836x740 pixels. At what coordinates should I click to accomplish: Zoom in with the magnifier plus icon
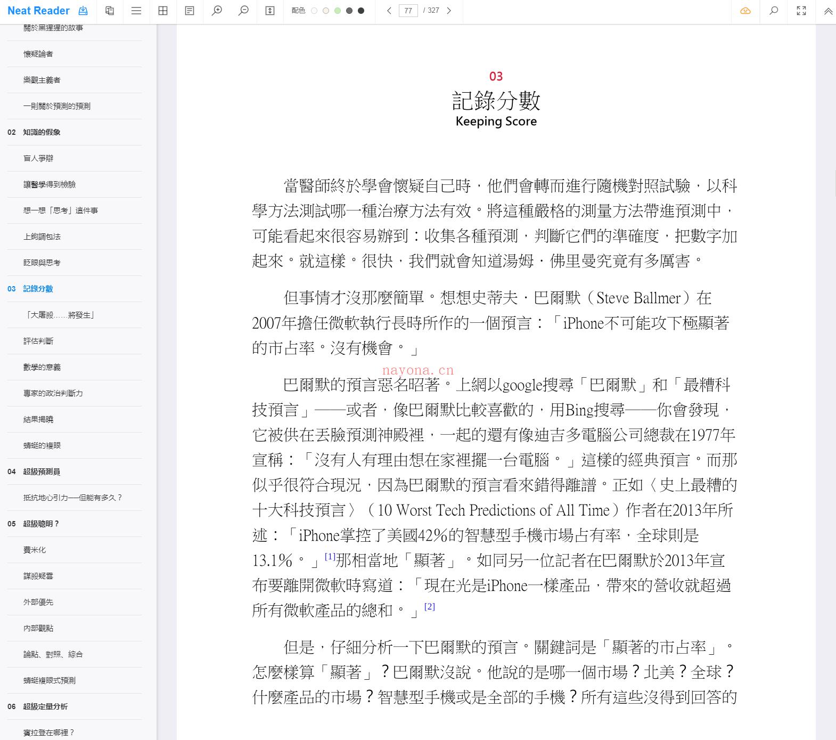[217, 11]
